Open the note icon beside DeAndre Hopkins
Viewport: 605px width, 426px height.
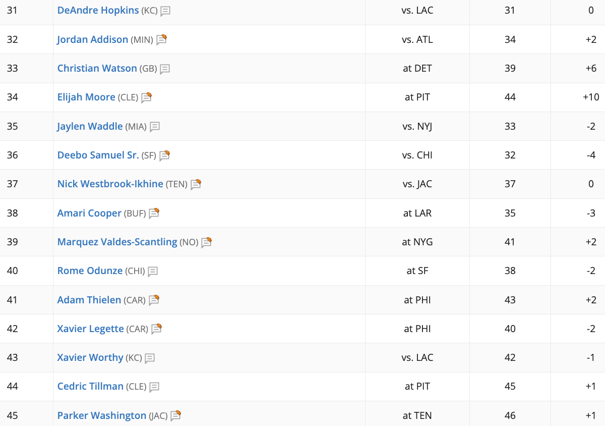165,11
